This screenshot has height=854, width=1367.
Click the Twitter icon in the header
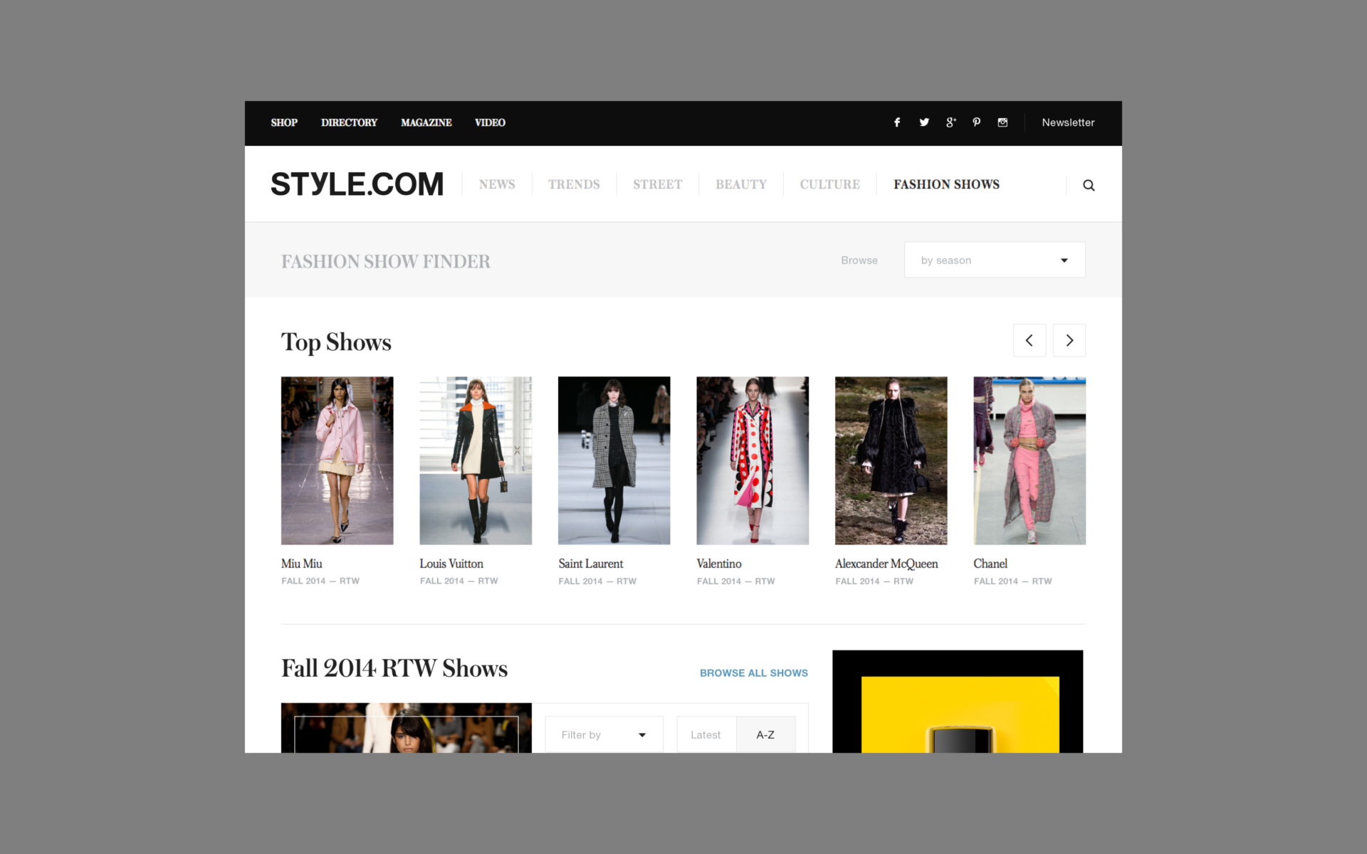[x=923, y=122]
